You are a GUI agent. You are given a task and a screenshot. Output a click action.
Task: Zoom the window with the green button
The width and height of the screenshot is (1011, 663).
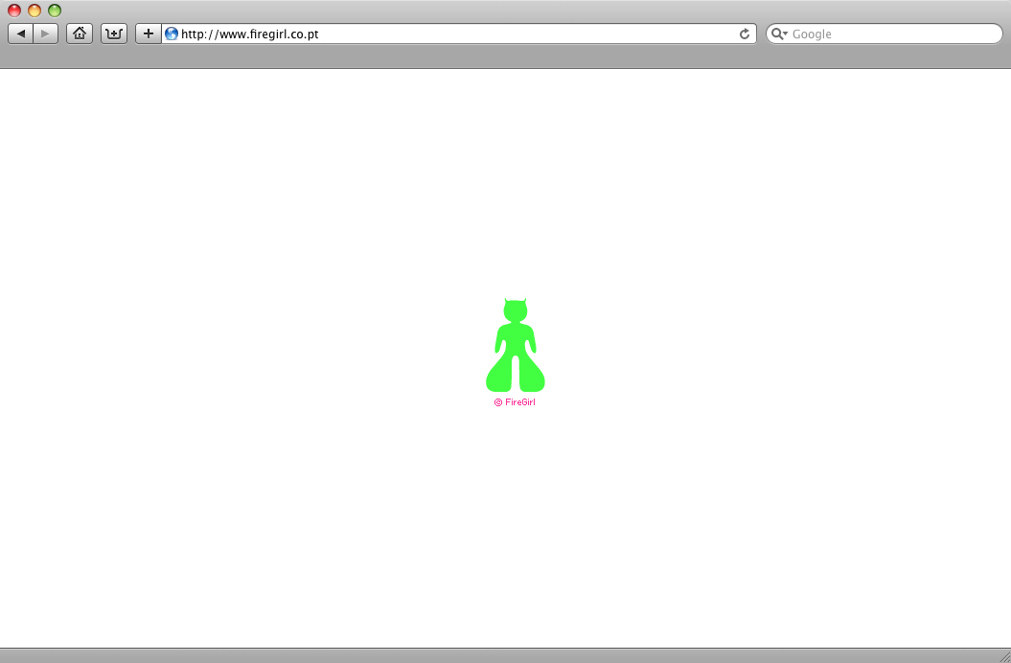pyautogui.click(x=55, y=11)
